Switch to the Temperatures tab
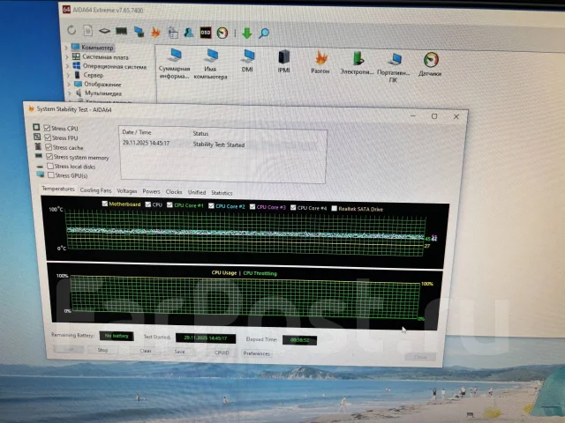565x423 pixels. pos(58,189)
